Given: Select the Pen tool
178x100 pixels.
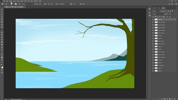Looking at the screenshot, I should (x=2, y=47).
